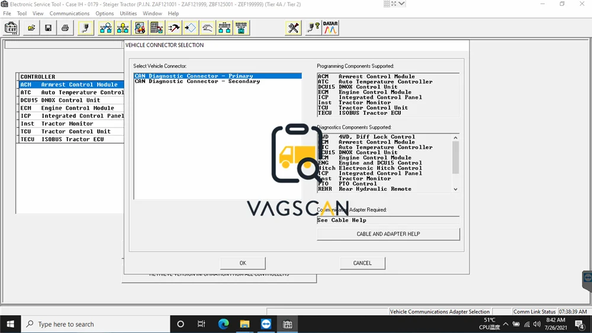Open the Options menu

[x=105, y=13]
